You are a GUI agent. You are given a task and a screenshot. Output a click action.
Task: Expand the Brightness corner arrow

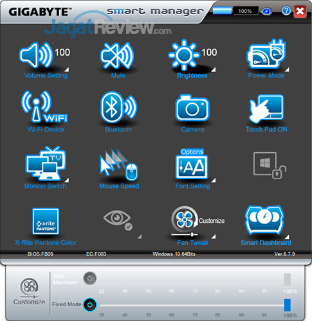[x=214, y=69]
